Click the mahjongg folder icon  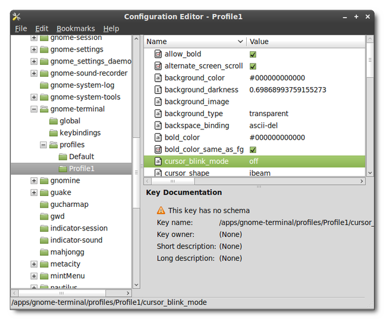point(44,252)
